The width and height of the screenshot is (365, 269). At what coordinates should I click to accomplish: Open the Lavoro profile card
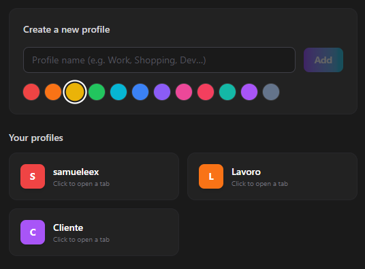[272, 176]
